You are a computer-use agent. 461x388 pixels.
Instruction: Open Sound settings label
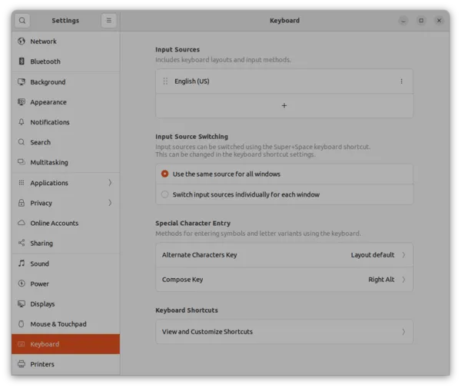pyautogui.click(x=39, y=264)
